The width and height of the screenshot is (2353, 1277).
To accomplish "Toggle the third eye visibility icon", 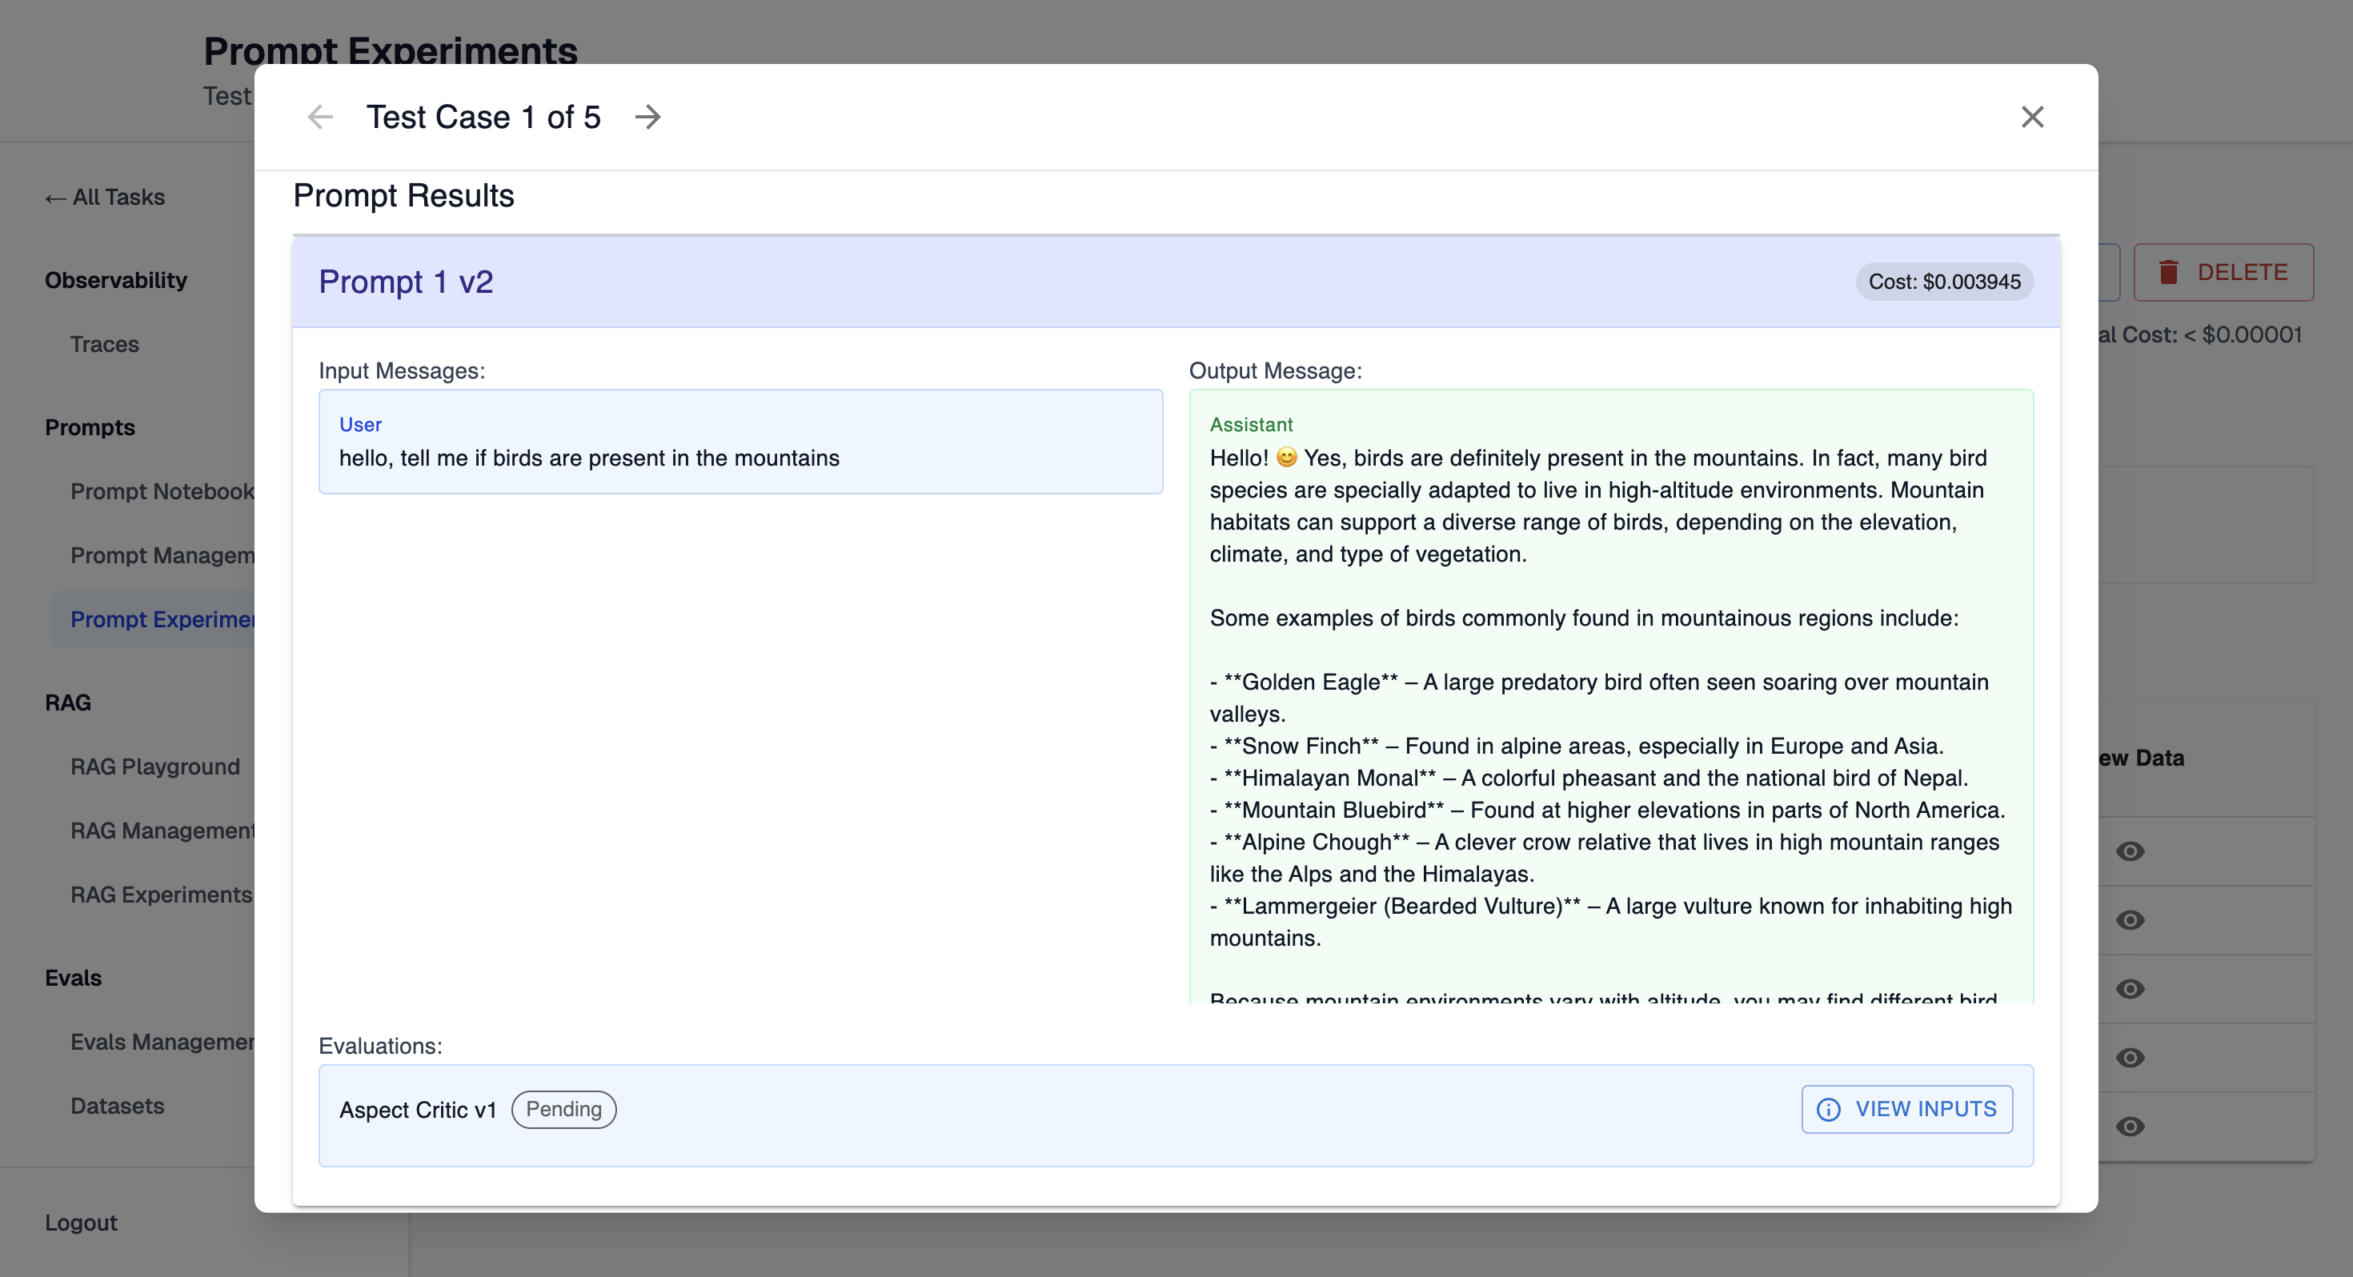I will tap(2129, 989).
